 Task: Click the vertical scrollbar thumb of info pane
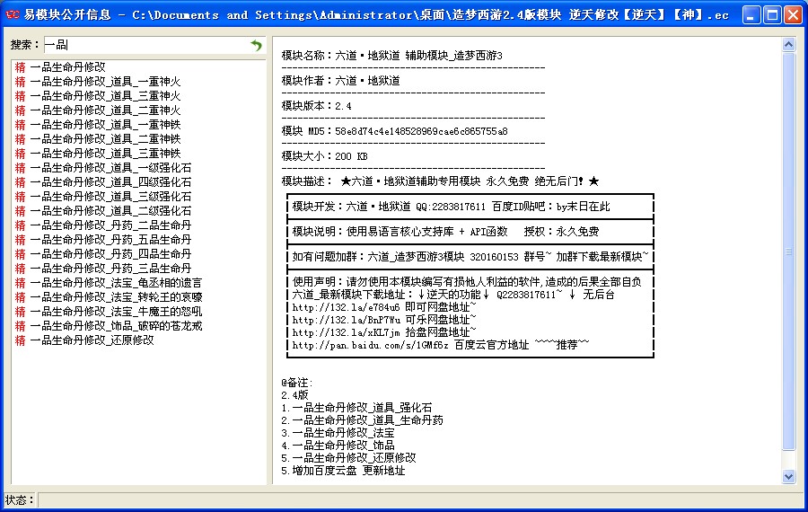[788, 252]
